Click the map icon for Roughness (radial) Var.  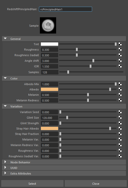click(x=120, y=156)
